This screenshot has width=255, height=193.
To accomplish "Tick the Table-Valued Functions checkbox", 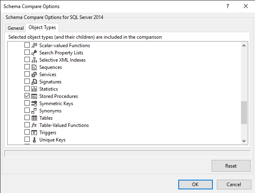I will (27, 125).
